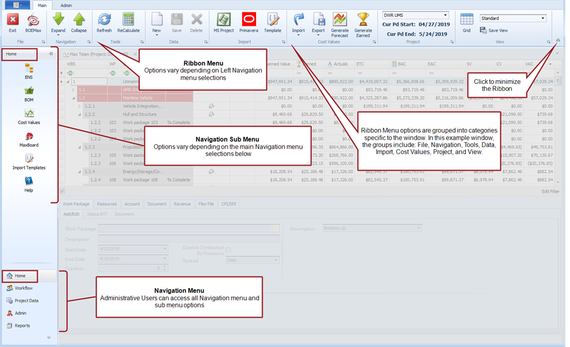Switch to the Admin ribbon tab
This screenshot has width=570, height=347.
66,5
